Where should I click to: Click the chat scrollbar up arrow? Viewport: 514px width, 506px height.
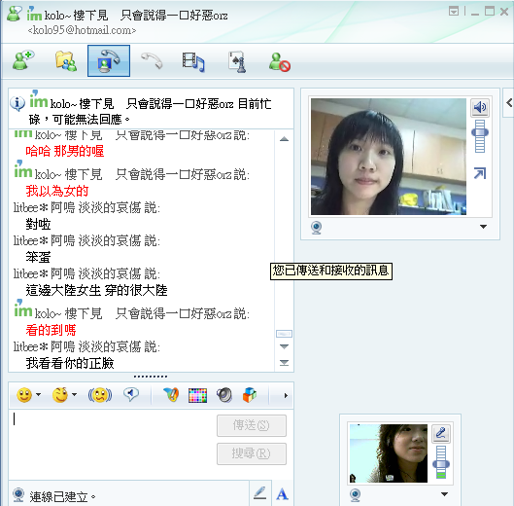click(285, 139)
